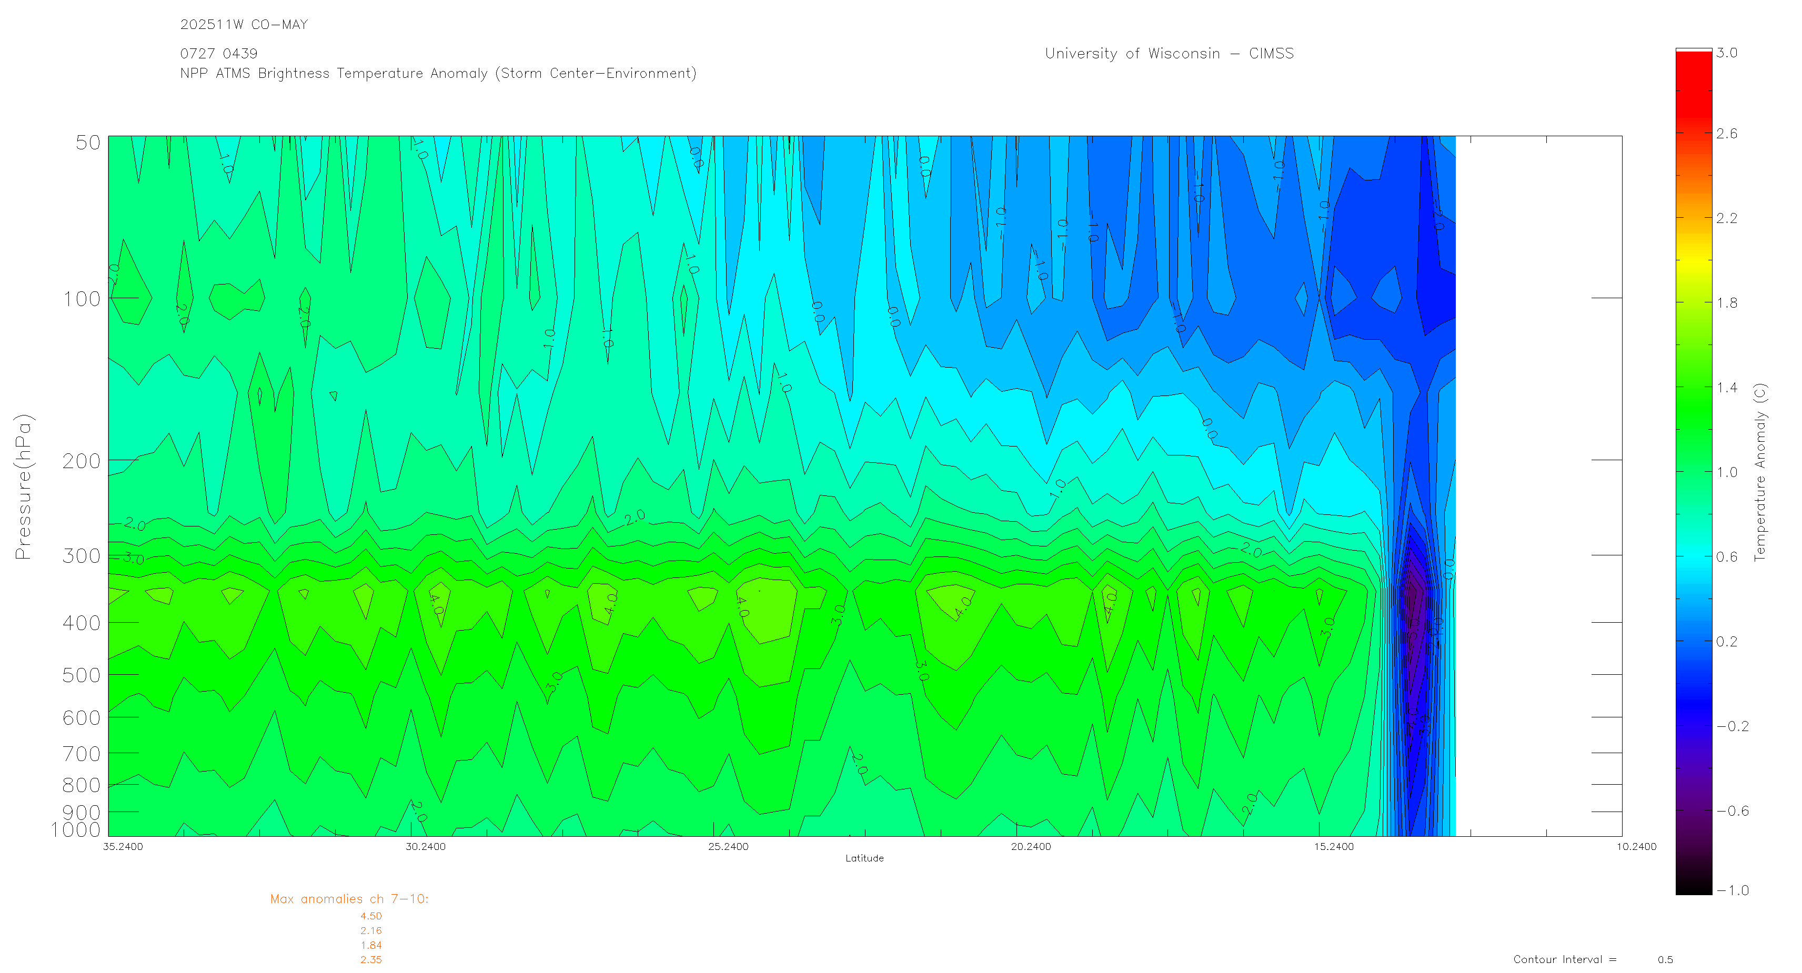Click the 35.2400 latitude tick label
Viewport: 1802px width, 973px height.
[x=123, y=846]
